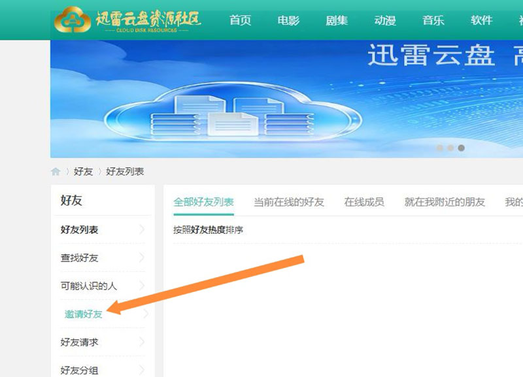The image size is (523, 377).
Task: Select the second carousel dot indicator
Action: [450, 148]
